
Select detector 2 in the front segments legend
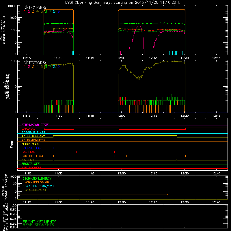point(29,11)
